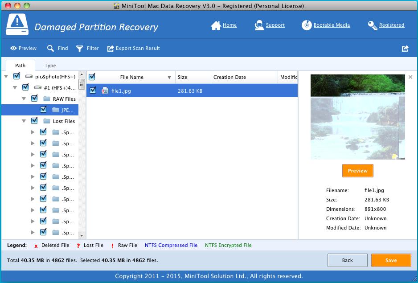Image resolution: width=418 pixels, height=283 pixels.
Task: Click the 891x800 Dimensions value
Action: tap(375, 209)
